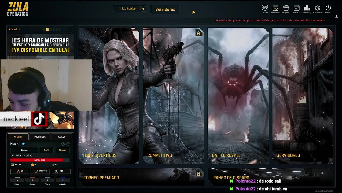The width and height of the screenshot is (342, 193).
Task: Click the blue verified badge beside Nackii
Action: pos(23,144)
